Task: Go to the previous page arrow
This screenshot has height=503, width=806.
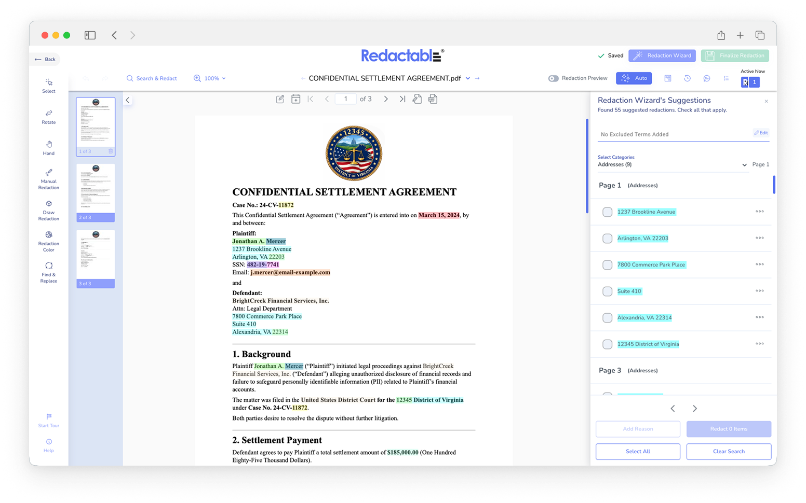Action: pos(327,99)
